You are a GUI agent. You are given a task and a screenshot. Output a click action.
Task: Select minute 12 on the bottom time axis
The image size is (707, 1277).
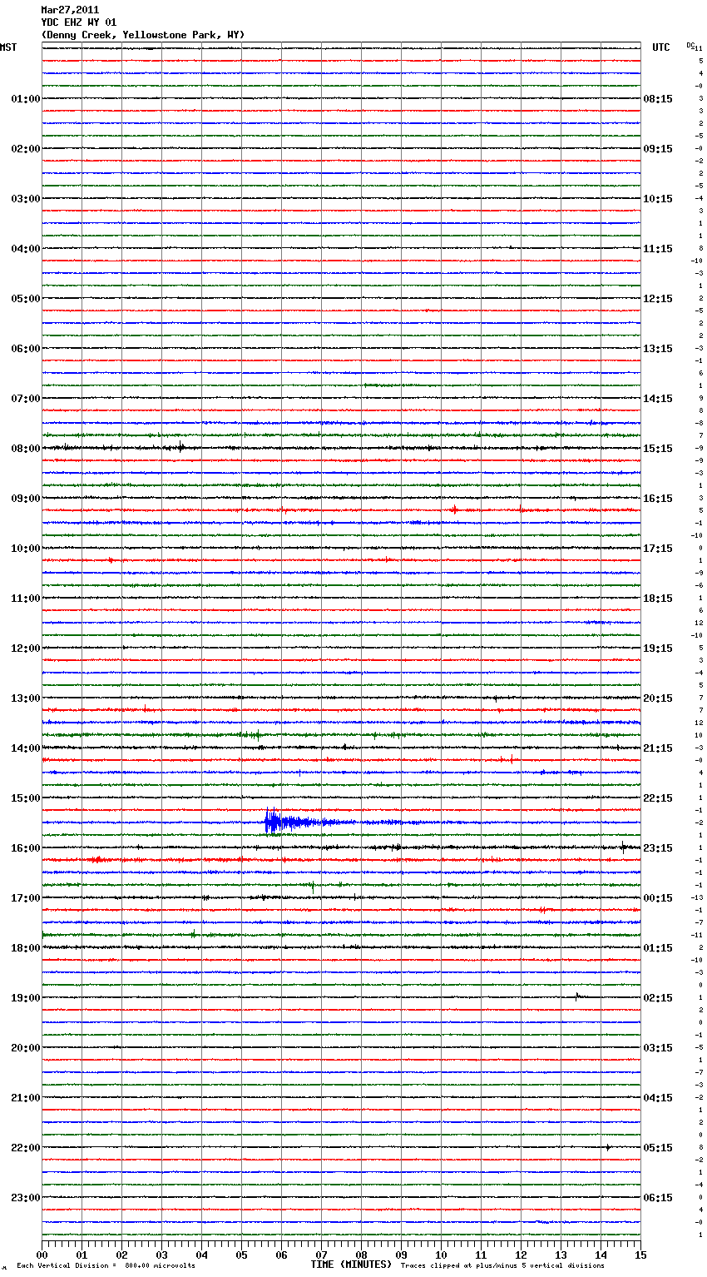click(x=521, y=1255)
